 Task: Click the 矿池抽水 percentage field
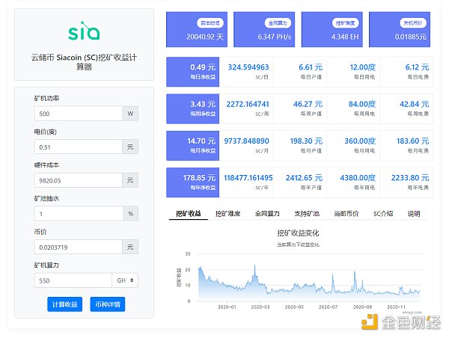pyautogui.click(x=78, y=213)
